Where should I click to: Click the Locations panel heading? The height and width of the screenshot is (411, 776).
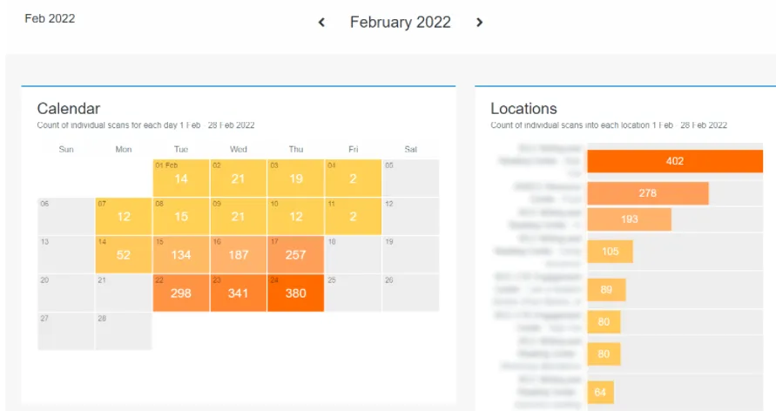coord(523,108)
